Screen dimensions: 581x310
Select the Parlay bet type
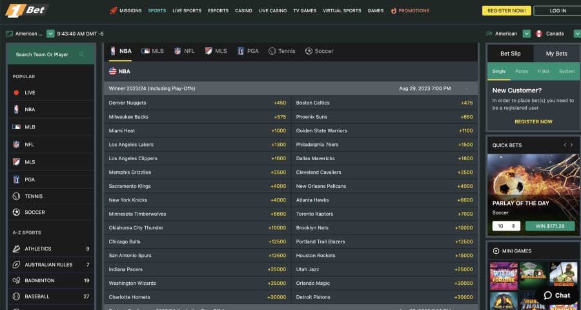coord(522,71)
